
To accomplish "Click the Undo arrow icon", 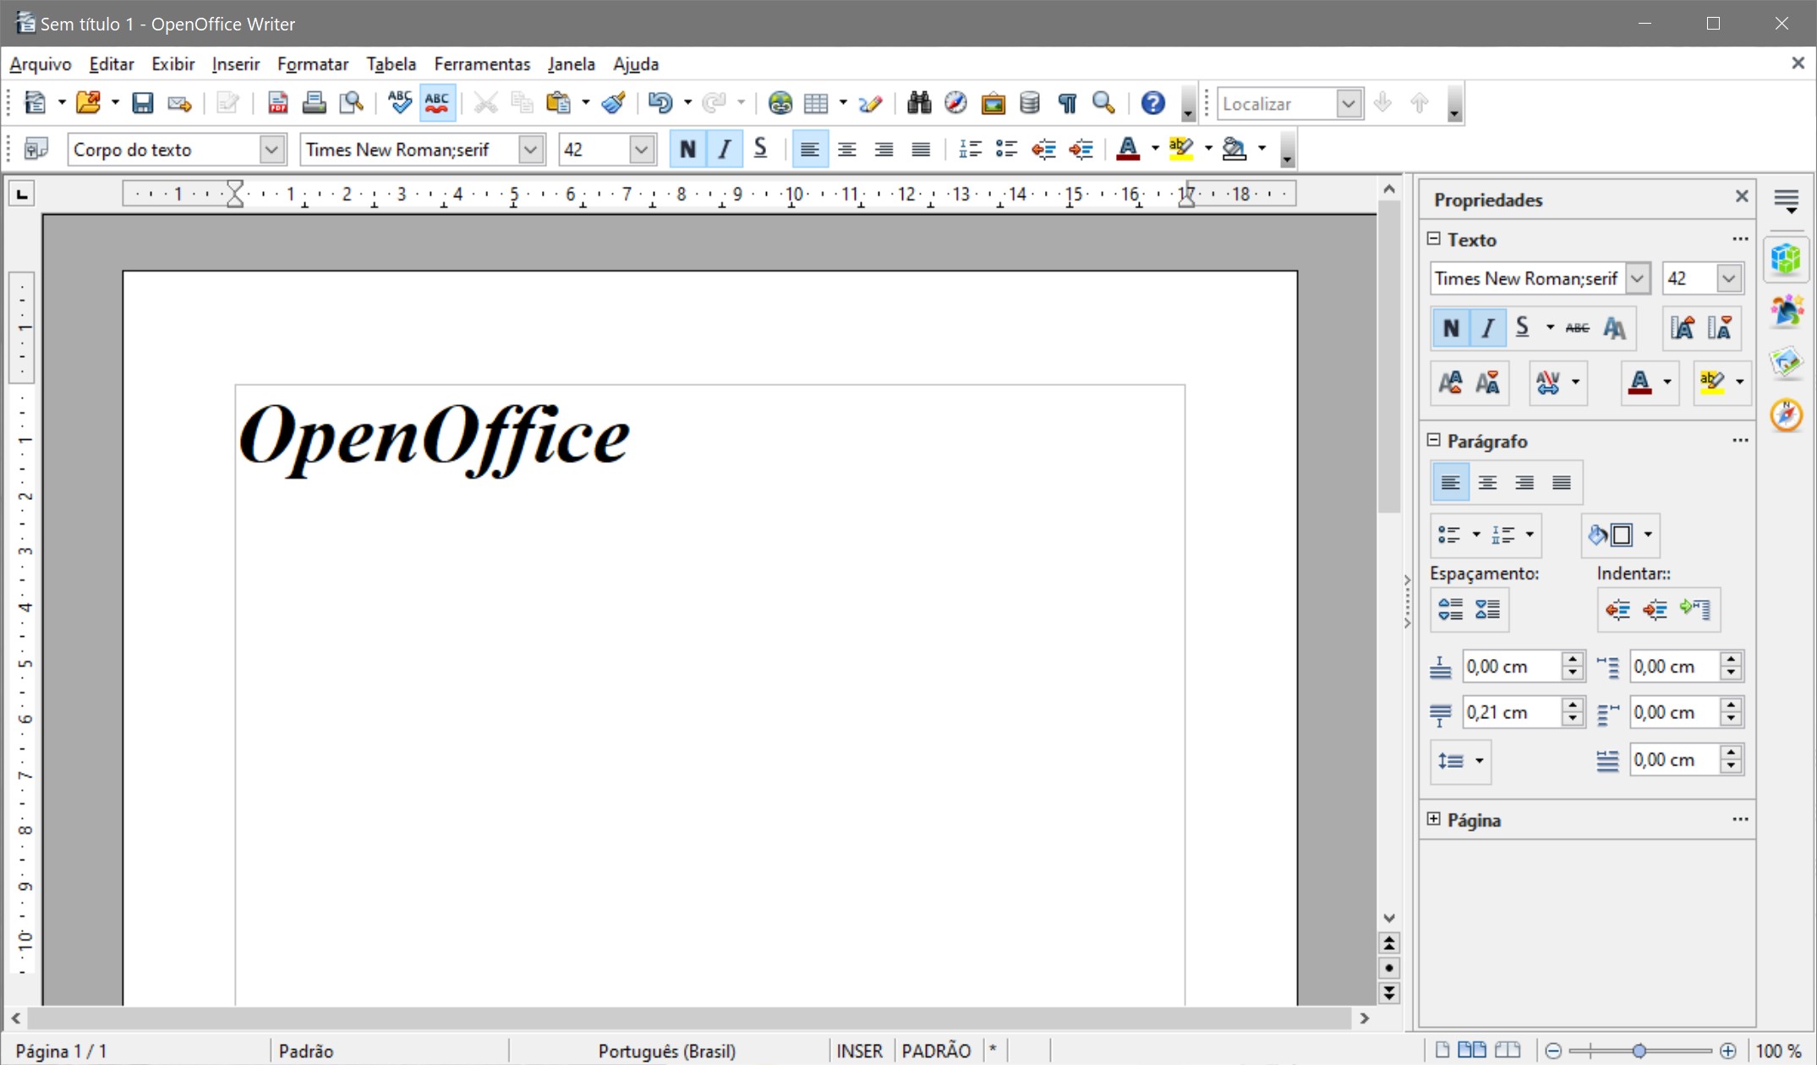I will pyautogui.click(x=660, y=103).
